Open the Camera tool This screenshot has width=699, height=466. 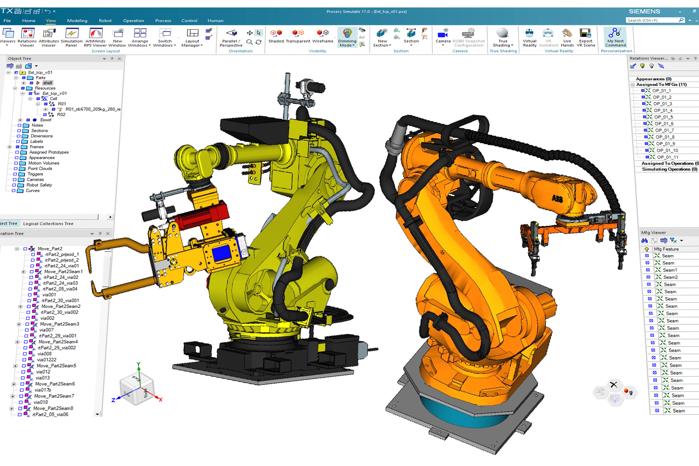(443, 37)
